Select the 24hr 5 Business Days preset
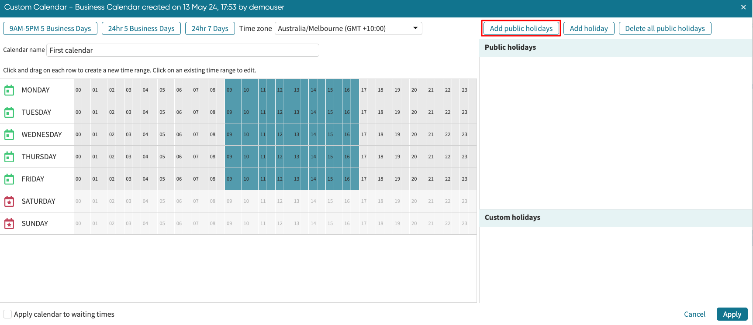753x325 pixels. [141, 28]
